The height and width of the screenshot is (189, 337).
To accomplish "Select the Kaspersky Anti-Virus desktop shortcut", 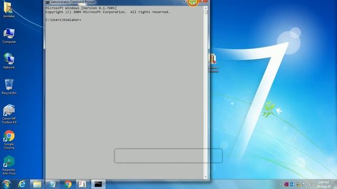I will (x=9, y=165).
